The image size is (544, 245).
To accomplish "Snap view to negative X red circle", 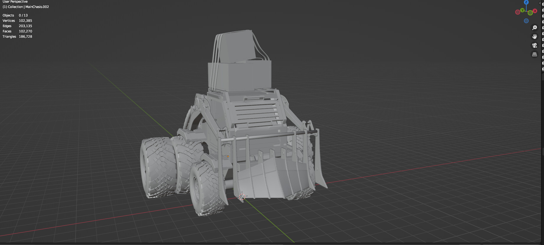I will [518, 12].
